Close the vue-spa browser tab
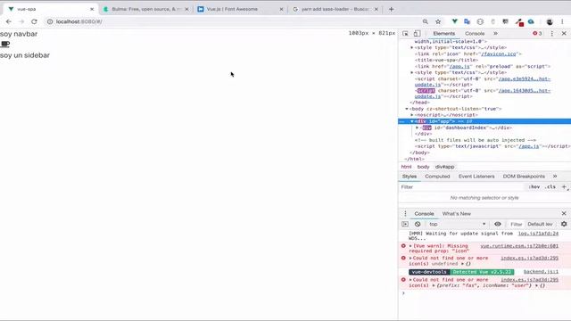571x321 pixels. pos(92,9)
